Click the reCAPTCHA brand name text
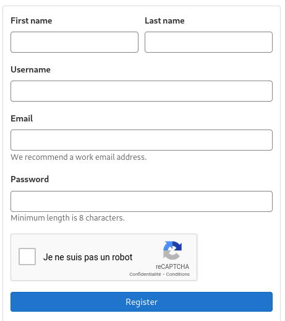The image size is (285, 321). pos(172,266)
